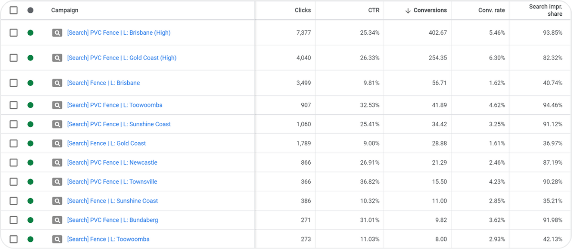
Task: Click search campaign icon for Gold Coast (High)
Action: point(57,58)
